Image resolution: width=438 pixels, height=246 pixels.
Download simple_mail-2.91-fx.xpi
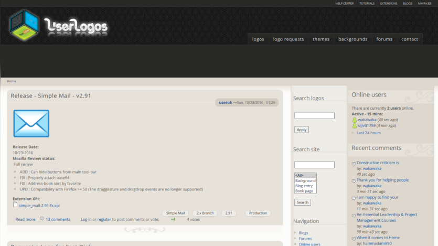[39, 205]
